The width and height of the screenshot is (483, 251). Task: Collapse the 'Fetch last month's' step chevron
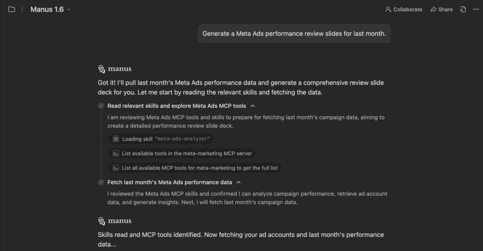tap(239, 182)
